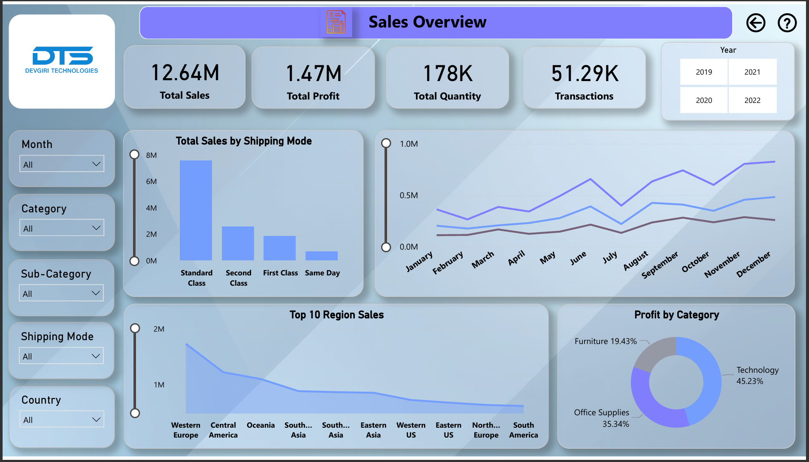The width and height of the screenshot is (809, 462).
Task: Click the sales report icon in header
Action: [x=336, y=22]
